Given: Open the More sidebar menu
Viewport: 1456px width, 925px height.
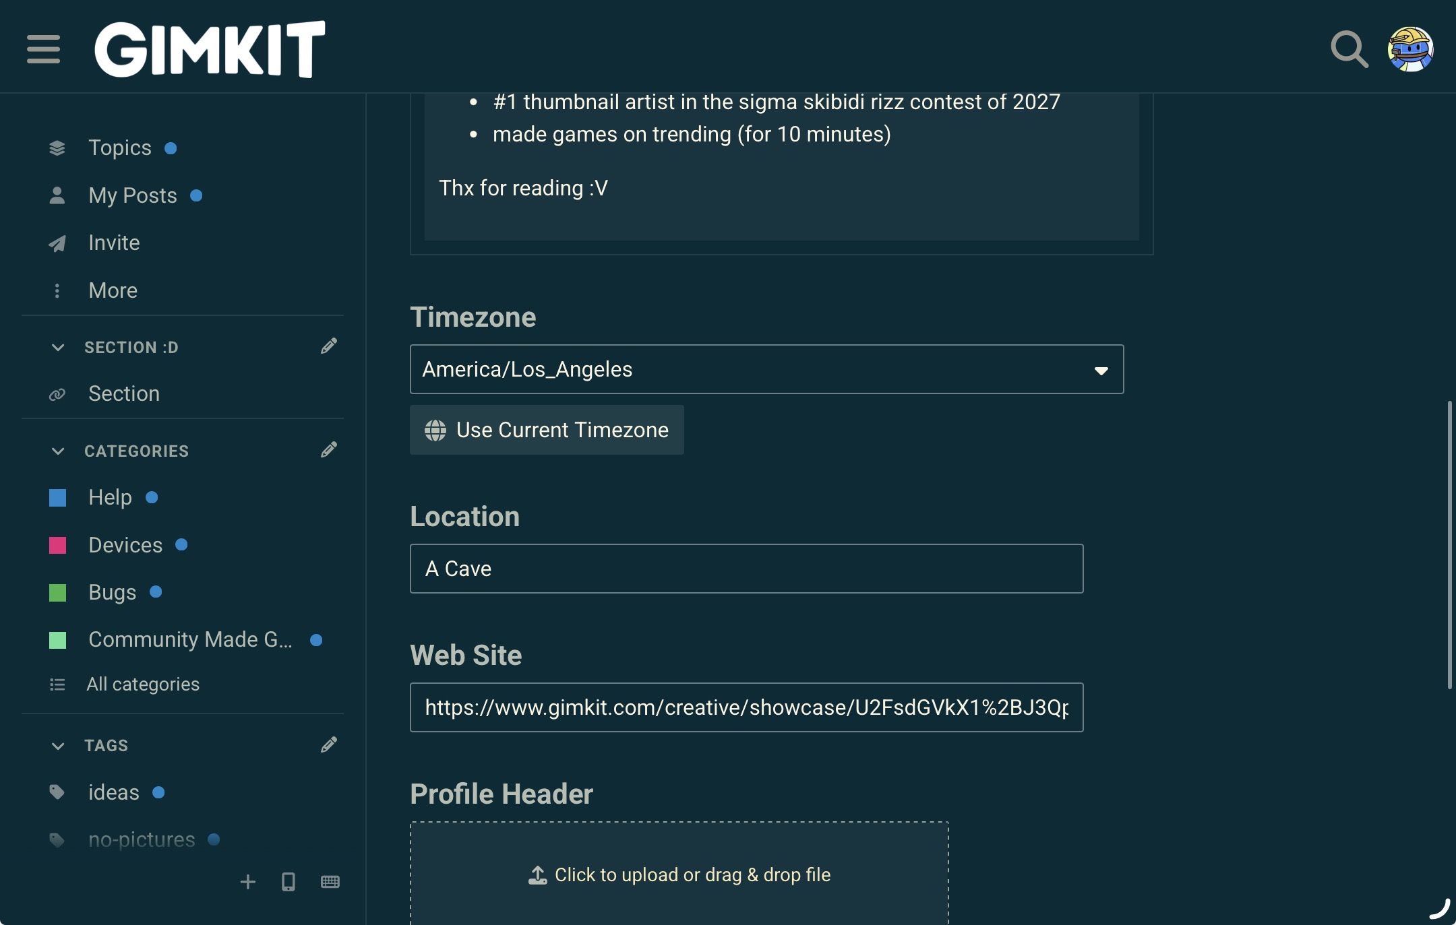Looking at the screenshot, I should [113, 290].
